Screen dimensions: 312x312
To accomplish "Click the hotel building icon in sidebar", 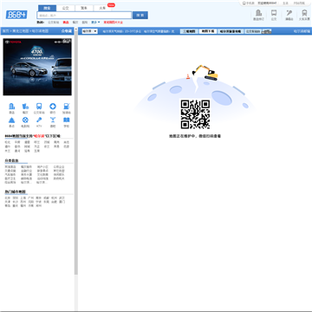I will pos(11,107).
